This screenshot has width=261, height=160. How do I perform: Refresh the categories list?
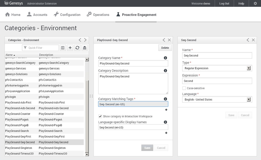point(77,48)
